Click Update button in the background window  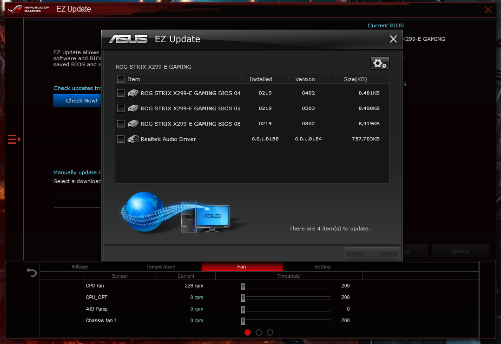click(461, 251)
